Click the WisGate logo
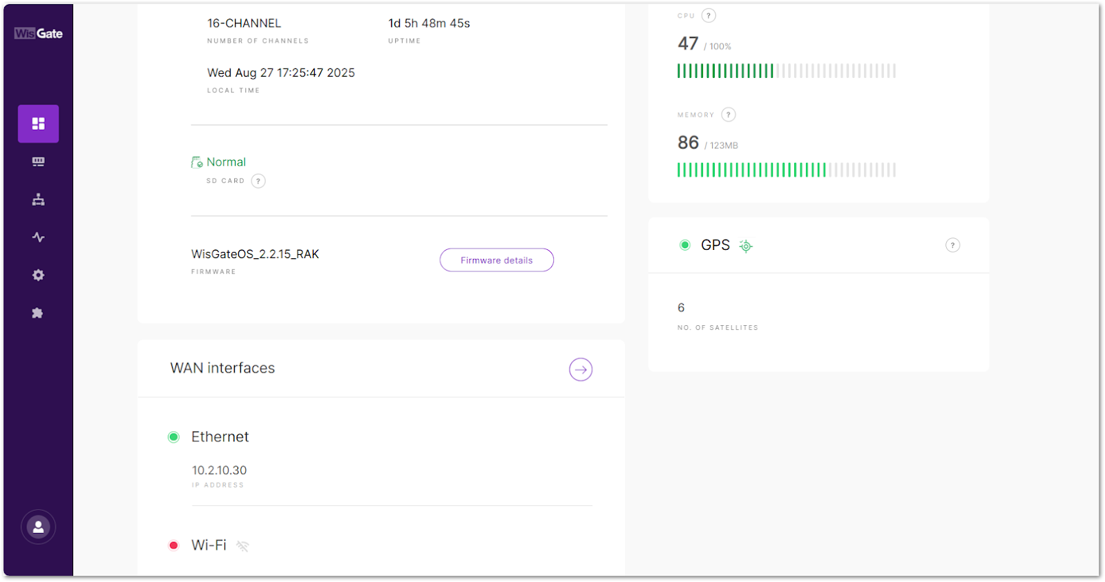The height and width of the screenshot is (582, 1105). tap(39, 33)
